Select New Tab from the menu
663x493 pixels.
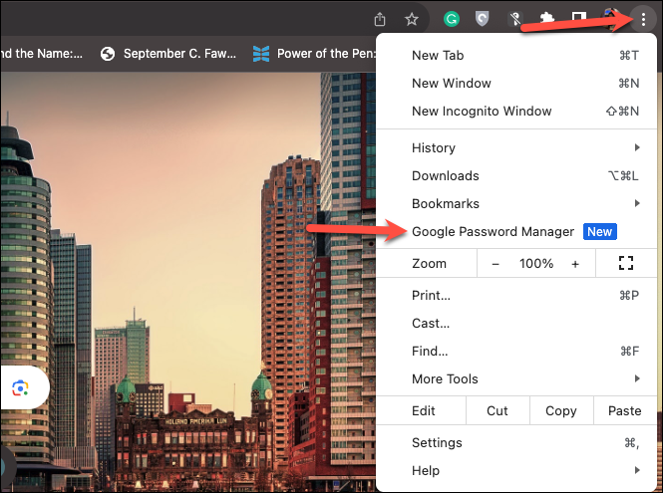pyautogui.click(x=516, y=56)
